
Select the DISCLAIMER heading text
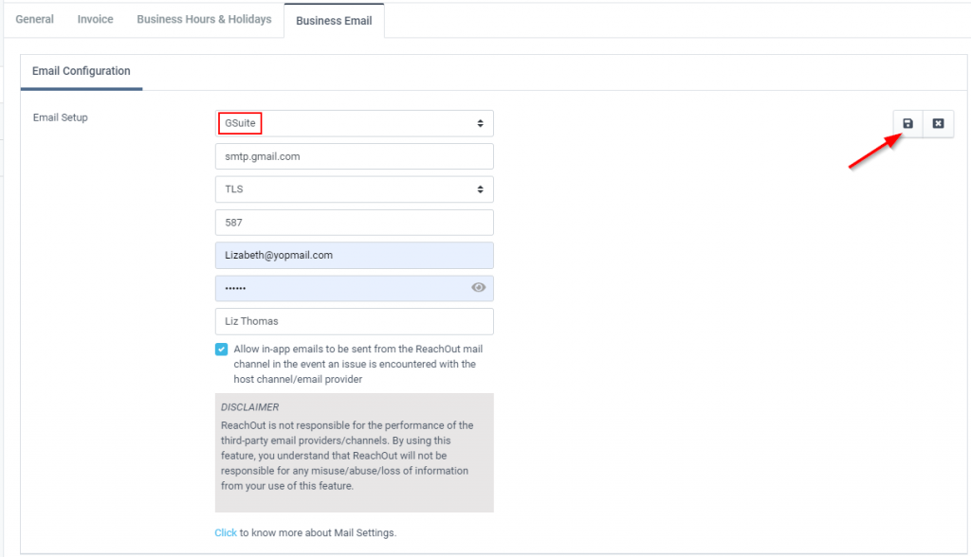[x=250, y=407]
